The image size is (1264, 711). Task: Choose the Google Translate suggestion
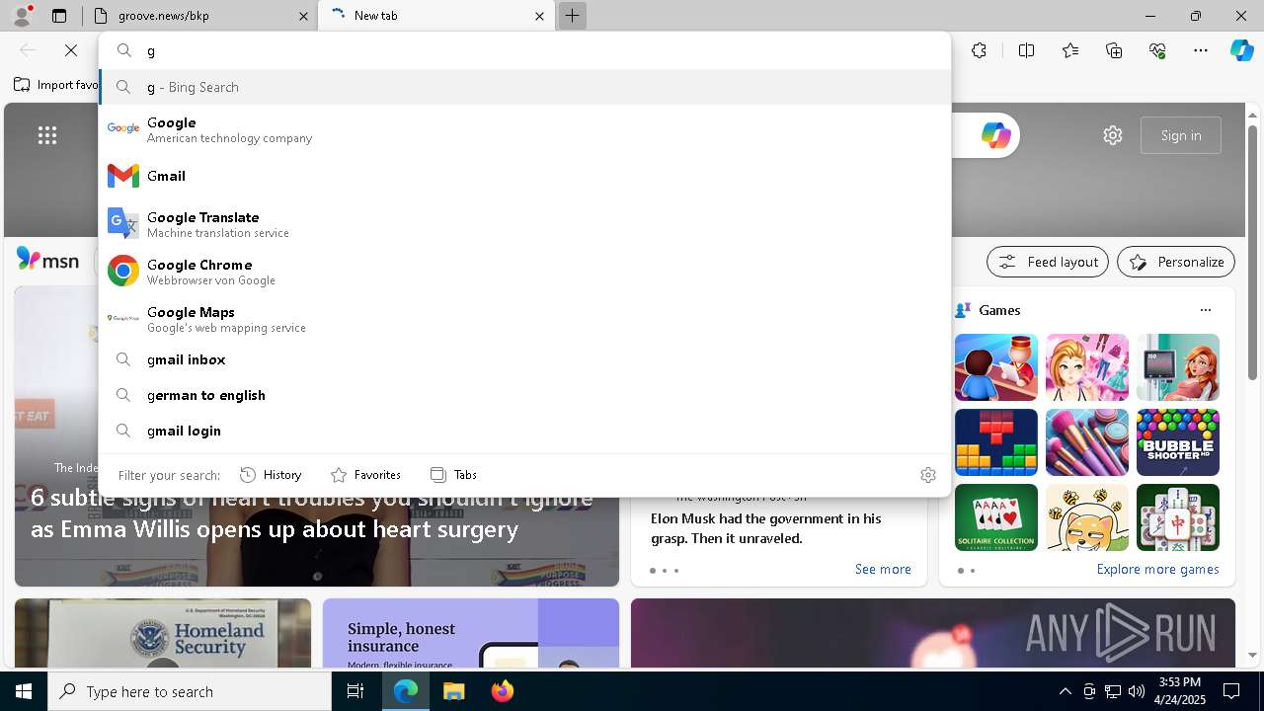pyautogui.click(x=524, y=223)
